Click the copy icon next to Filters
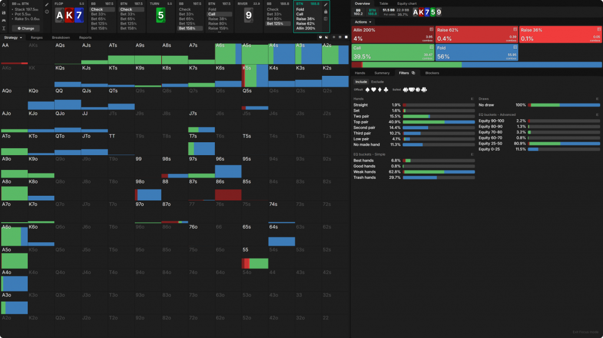The height and width of the screenshot is (338, 603). [x=413, y=73]
